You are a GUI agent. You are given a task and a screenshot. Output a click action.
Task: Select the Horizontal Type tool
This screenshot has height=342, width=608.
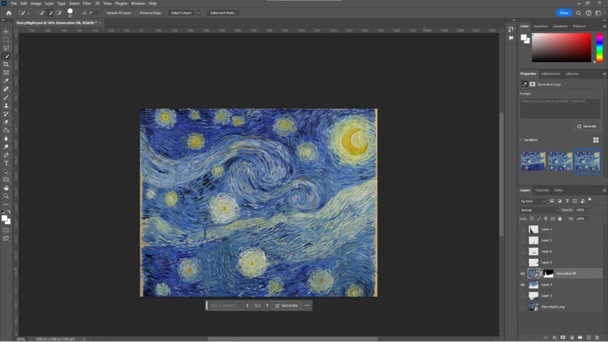6,163
